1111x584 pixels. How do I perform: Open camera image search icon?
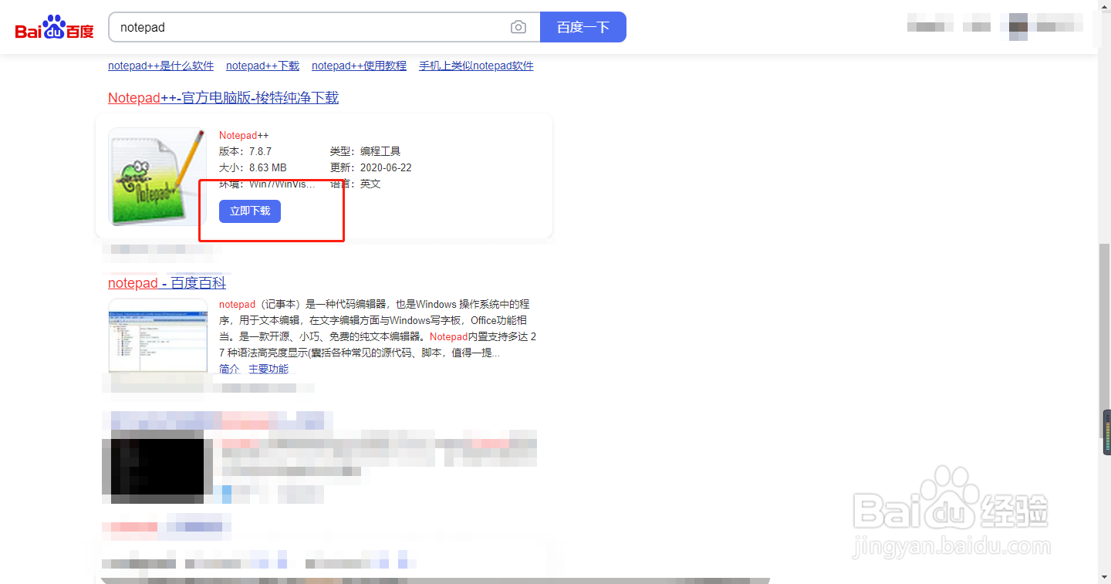click(518, 27)
